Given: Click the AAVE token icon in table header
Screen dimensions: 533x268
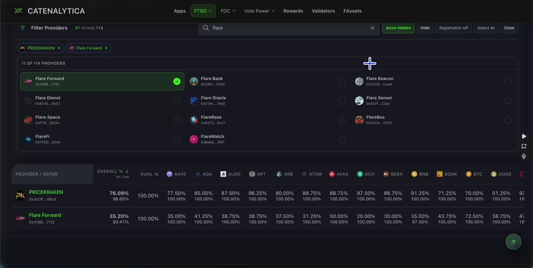Looking at the screenshot, I should coord(169,174).
